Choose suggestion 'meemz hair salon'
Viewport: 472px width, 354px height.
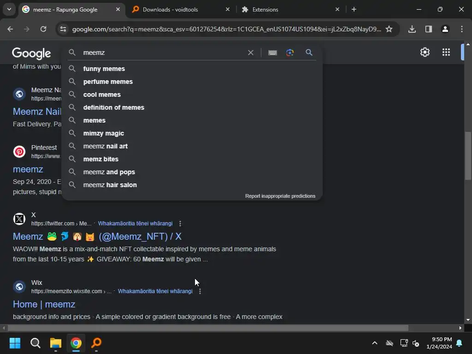point(192,185)
